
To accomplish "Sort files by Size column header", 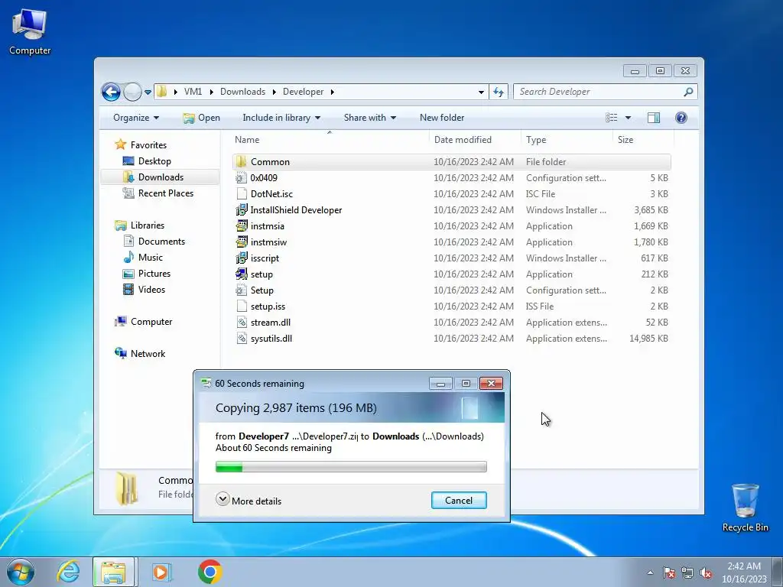I will 643,140.
